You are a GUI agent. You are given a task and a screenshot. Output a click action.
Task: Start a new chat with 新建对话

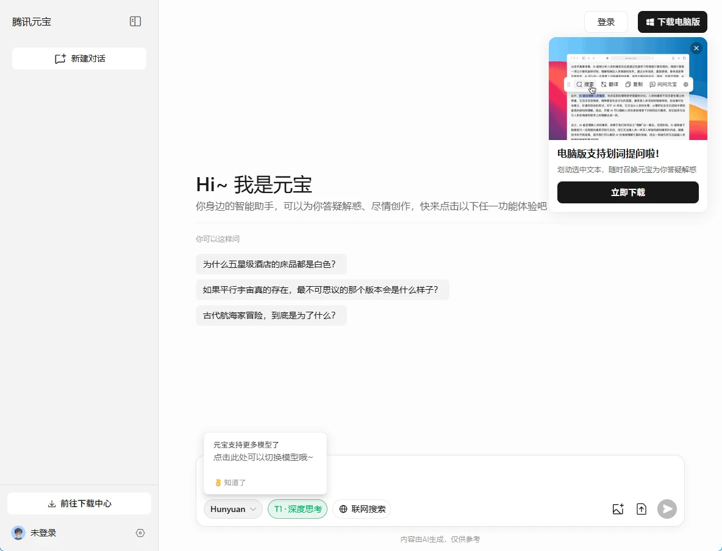point(79,58)
